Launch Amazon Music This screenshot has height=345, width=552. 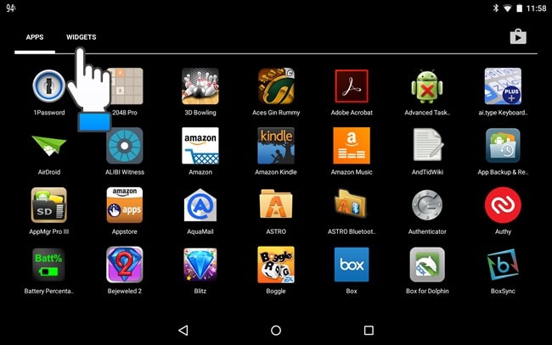pyautogui.click(x=352, y=146)
